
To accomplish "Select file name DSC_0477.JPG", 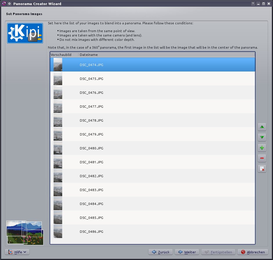I will 91,107.
